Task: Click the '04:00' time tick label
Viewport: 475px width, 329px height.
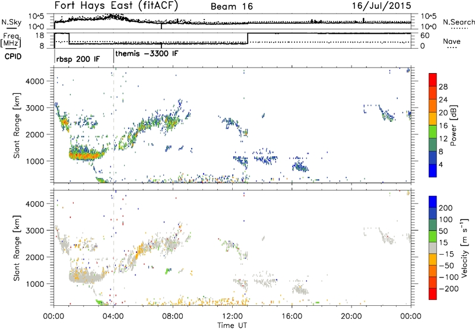Action: pyautogui.click(x=113, y=316)
